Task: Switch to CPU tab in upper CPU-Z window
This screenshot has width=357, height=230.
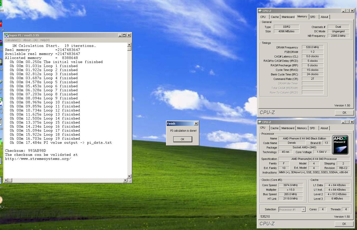Action: tap(263, 17)
